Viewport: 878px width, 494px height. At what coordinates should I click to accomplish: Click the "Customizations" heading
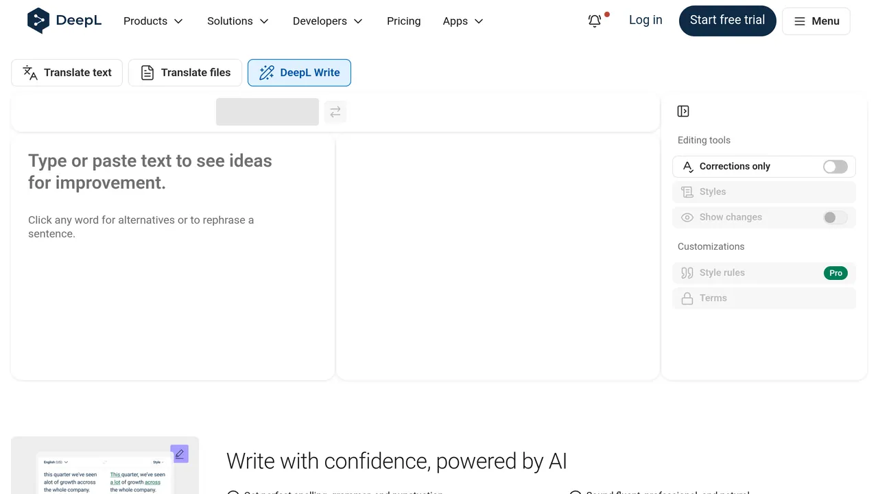tap(711, 247)
